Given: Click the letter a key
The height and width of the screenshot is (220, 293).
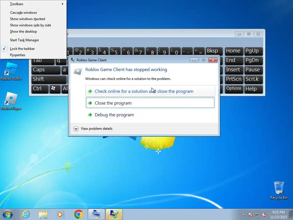Looking at the screenshot, I should [x=65, y=70].
